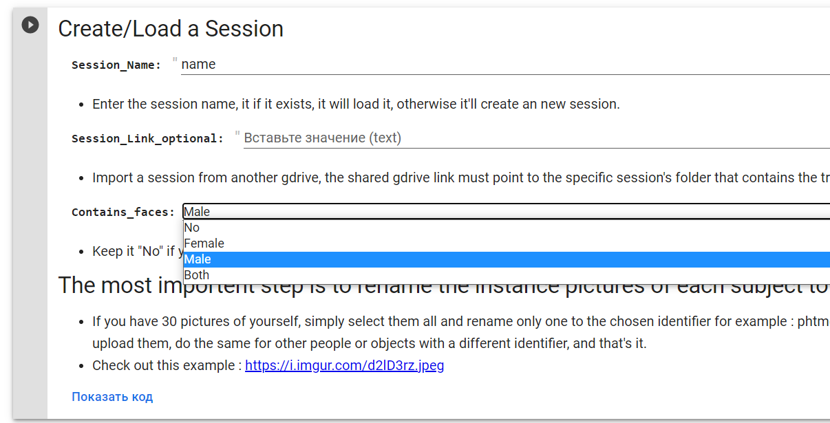This screenshot has height=423, width=830.
Task: Click the Session_Link_optional label
Action: [x=147, y=139]
